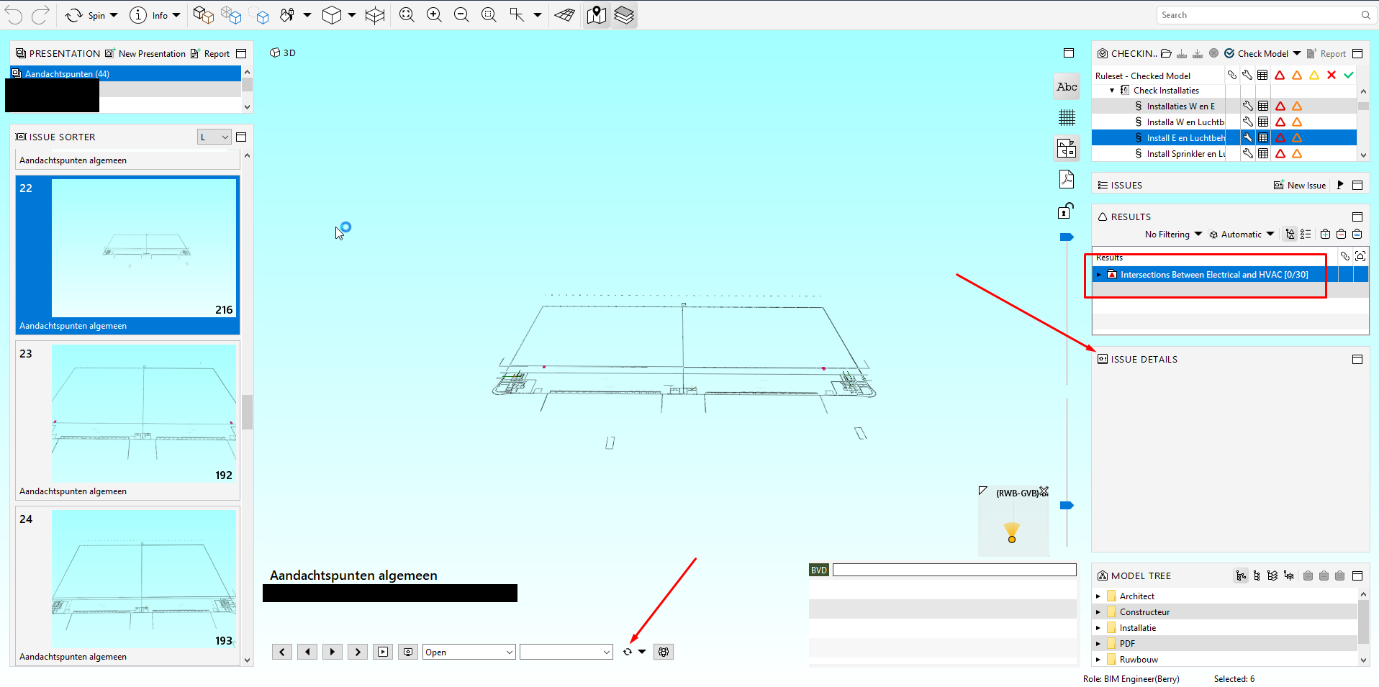Open the Spin dropdown arrow

pos(114,15)
